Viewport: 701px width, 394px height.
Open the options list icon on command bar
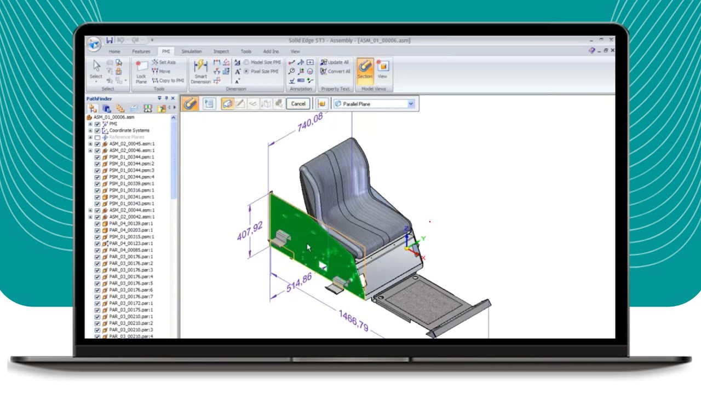click(x=209, y=103)
